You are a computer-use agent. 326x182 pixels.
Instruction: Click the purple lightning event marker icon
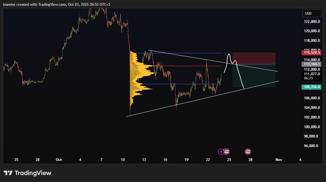tap(221, 151)
